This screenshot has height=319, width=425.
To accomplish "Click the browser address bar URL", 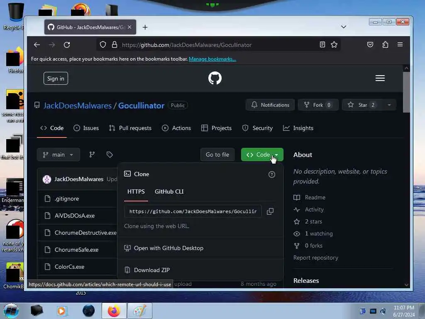I will point(187,45).
